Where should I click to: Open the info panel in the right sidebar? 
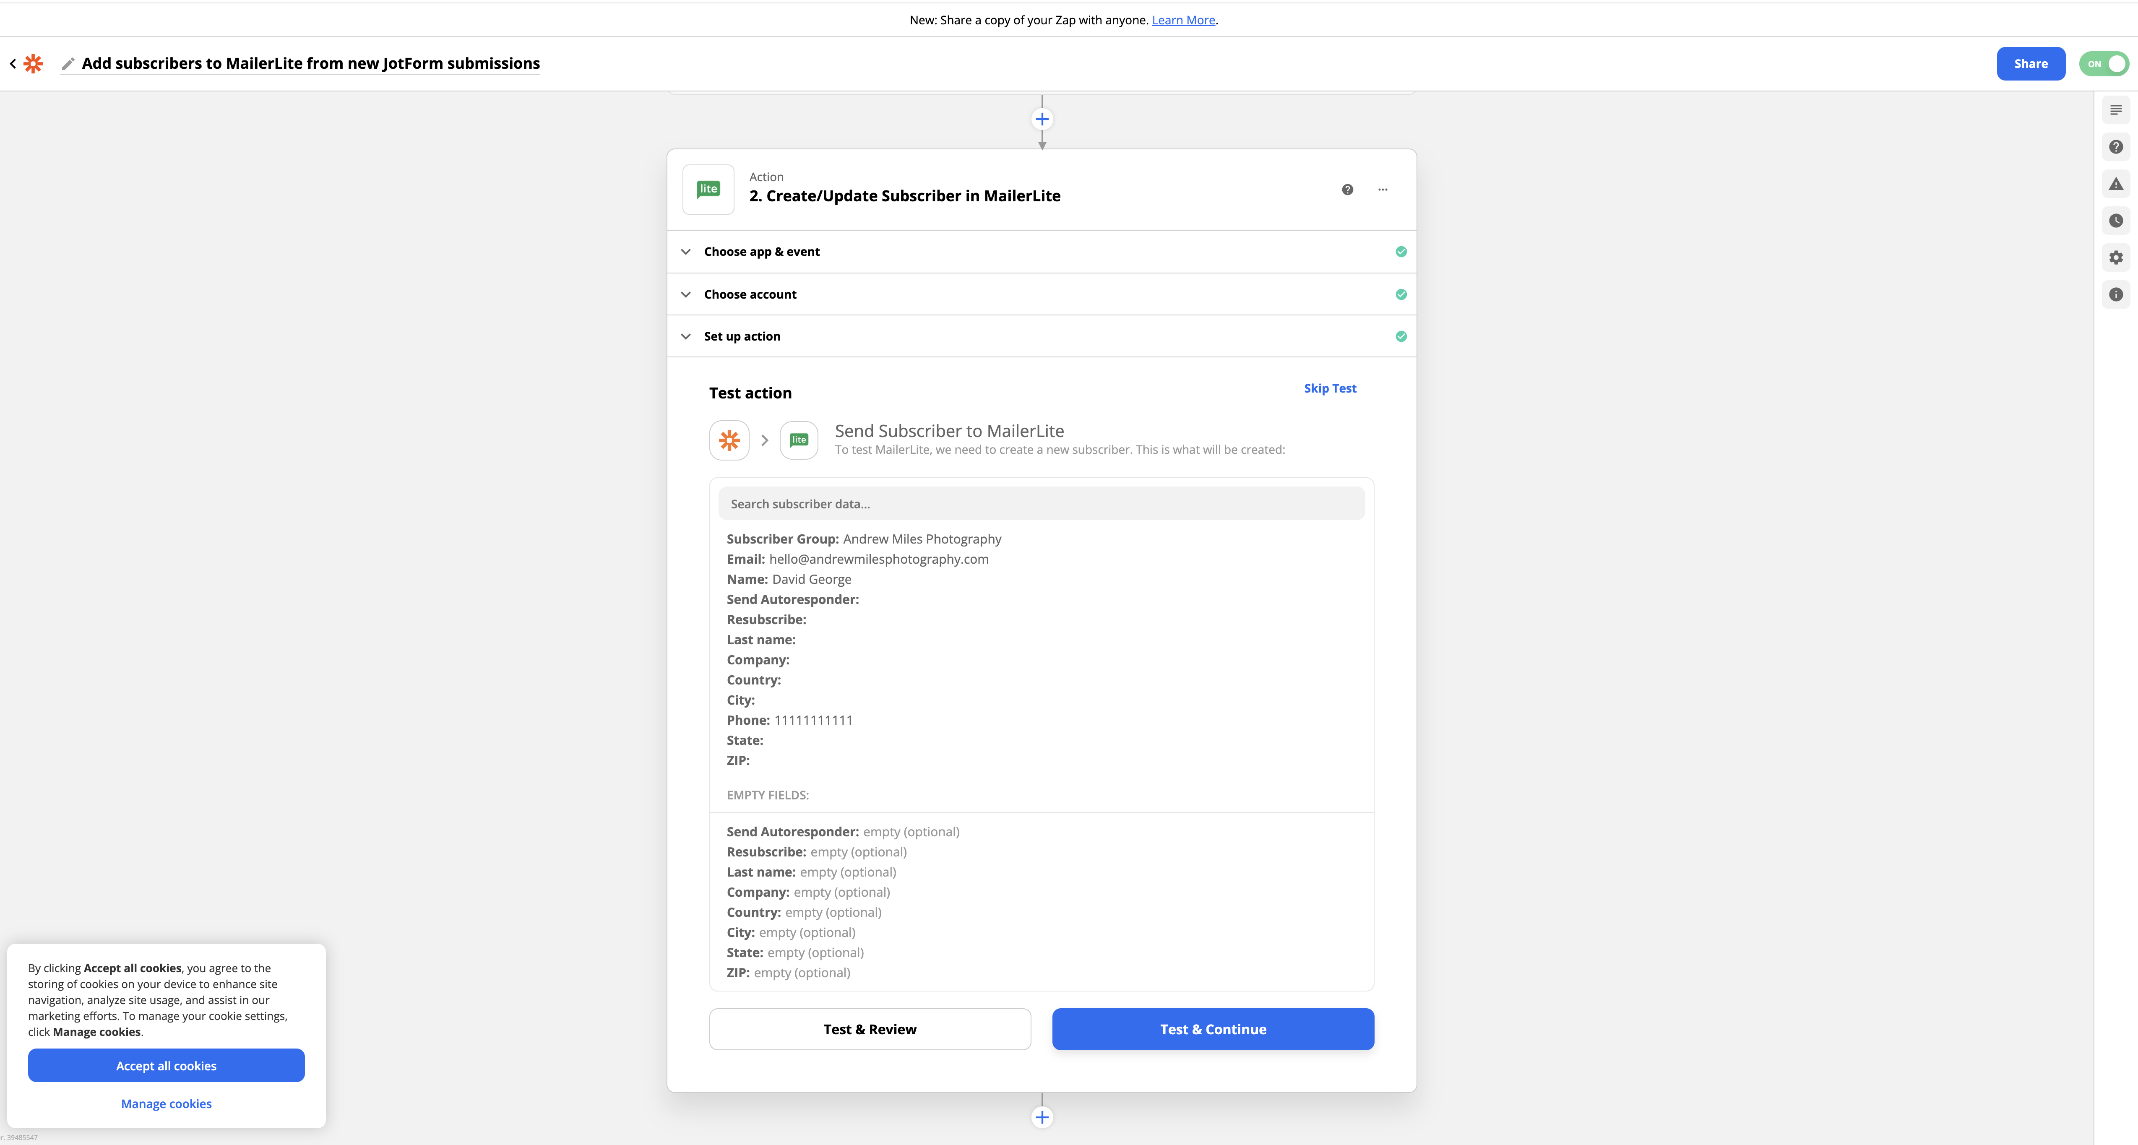click(x=2116, y=294)
